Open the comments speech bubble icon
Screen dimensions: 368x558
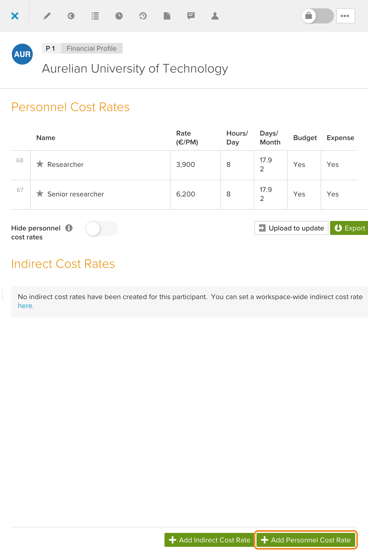pyautogui.click(x=191, y=16)
